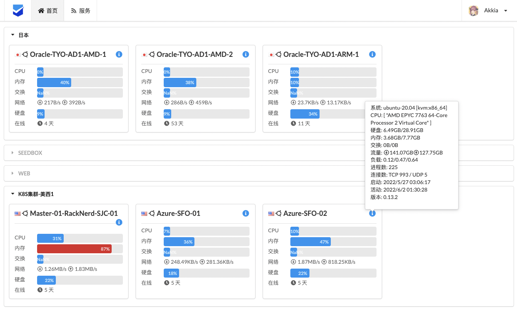This screenshot has width=517, height=312.
Task: Open the 服务 services tab
Action: click(81, 10)
